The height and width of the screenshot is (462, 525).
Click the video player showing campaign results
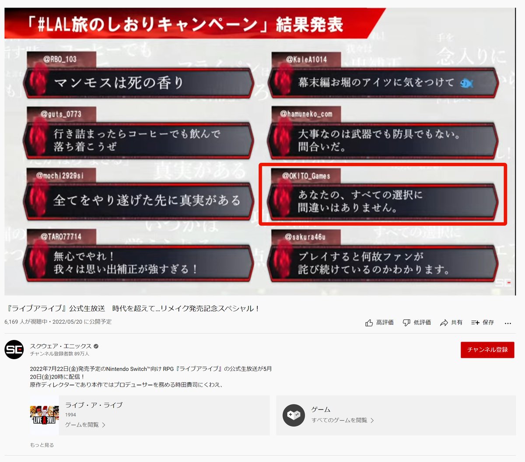(260, 151)
